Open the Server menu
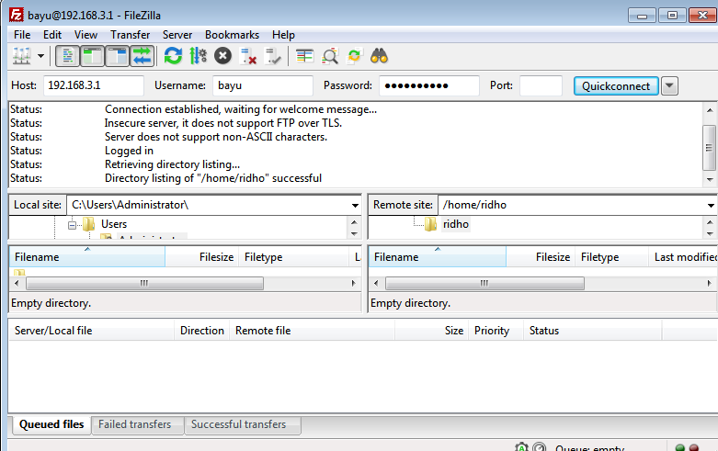The image size is (718, 451). (x=177, y=35)
